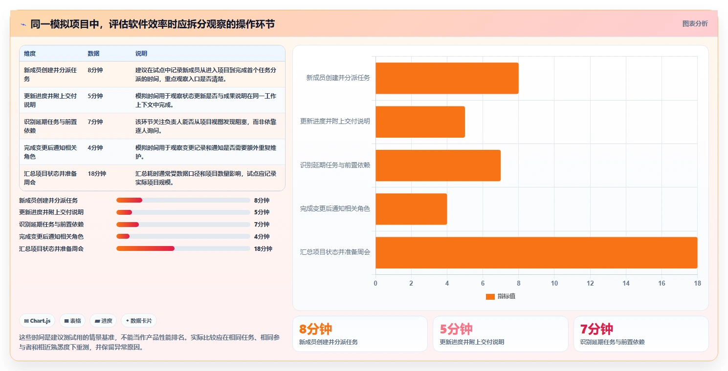
Task: Click the x-axis tick label 10
Action: coord(554,284)
